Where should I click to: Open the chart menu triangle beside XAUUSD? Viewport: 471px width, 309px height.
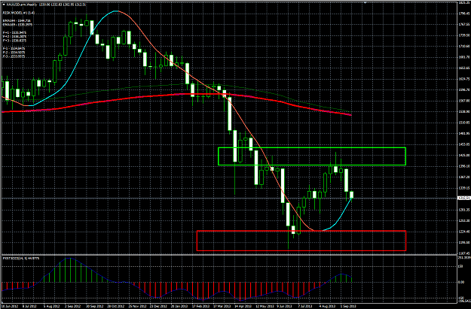click(4, 5)
